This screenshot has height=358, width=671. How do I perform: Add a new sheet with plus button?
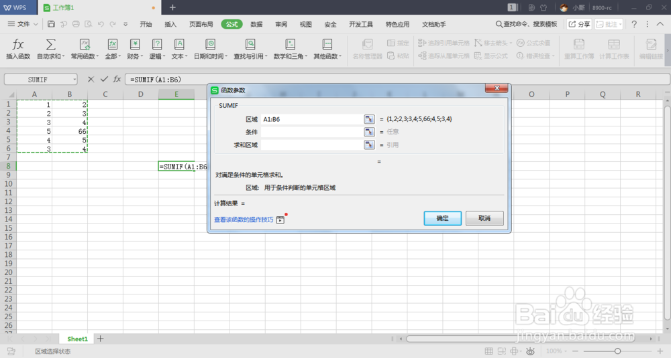point(100,339)
